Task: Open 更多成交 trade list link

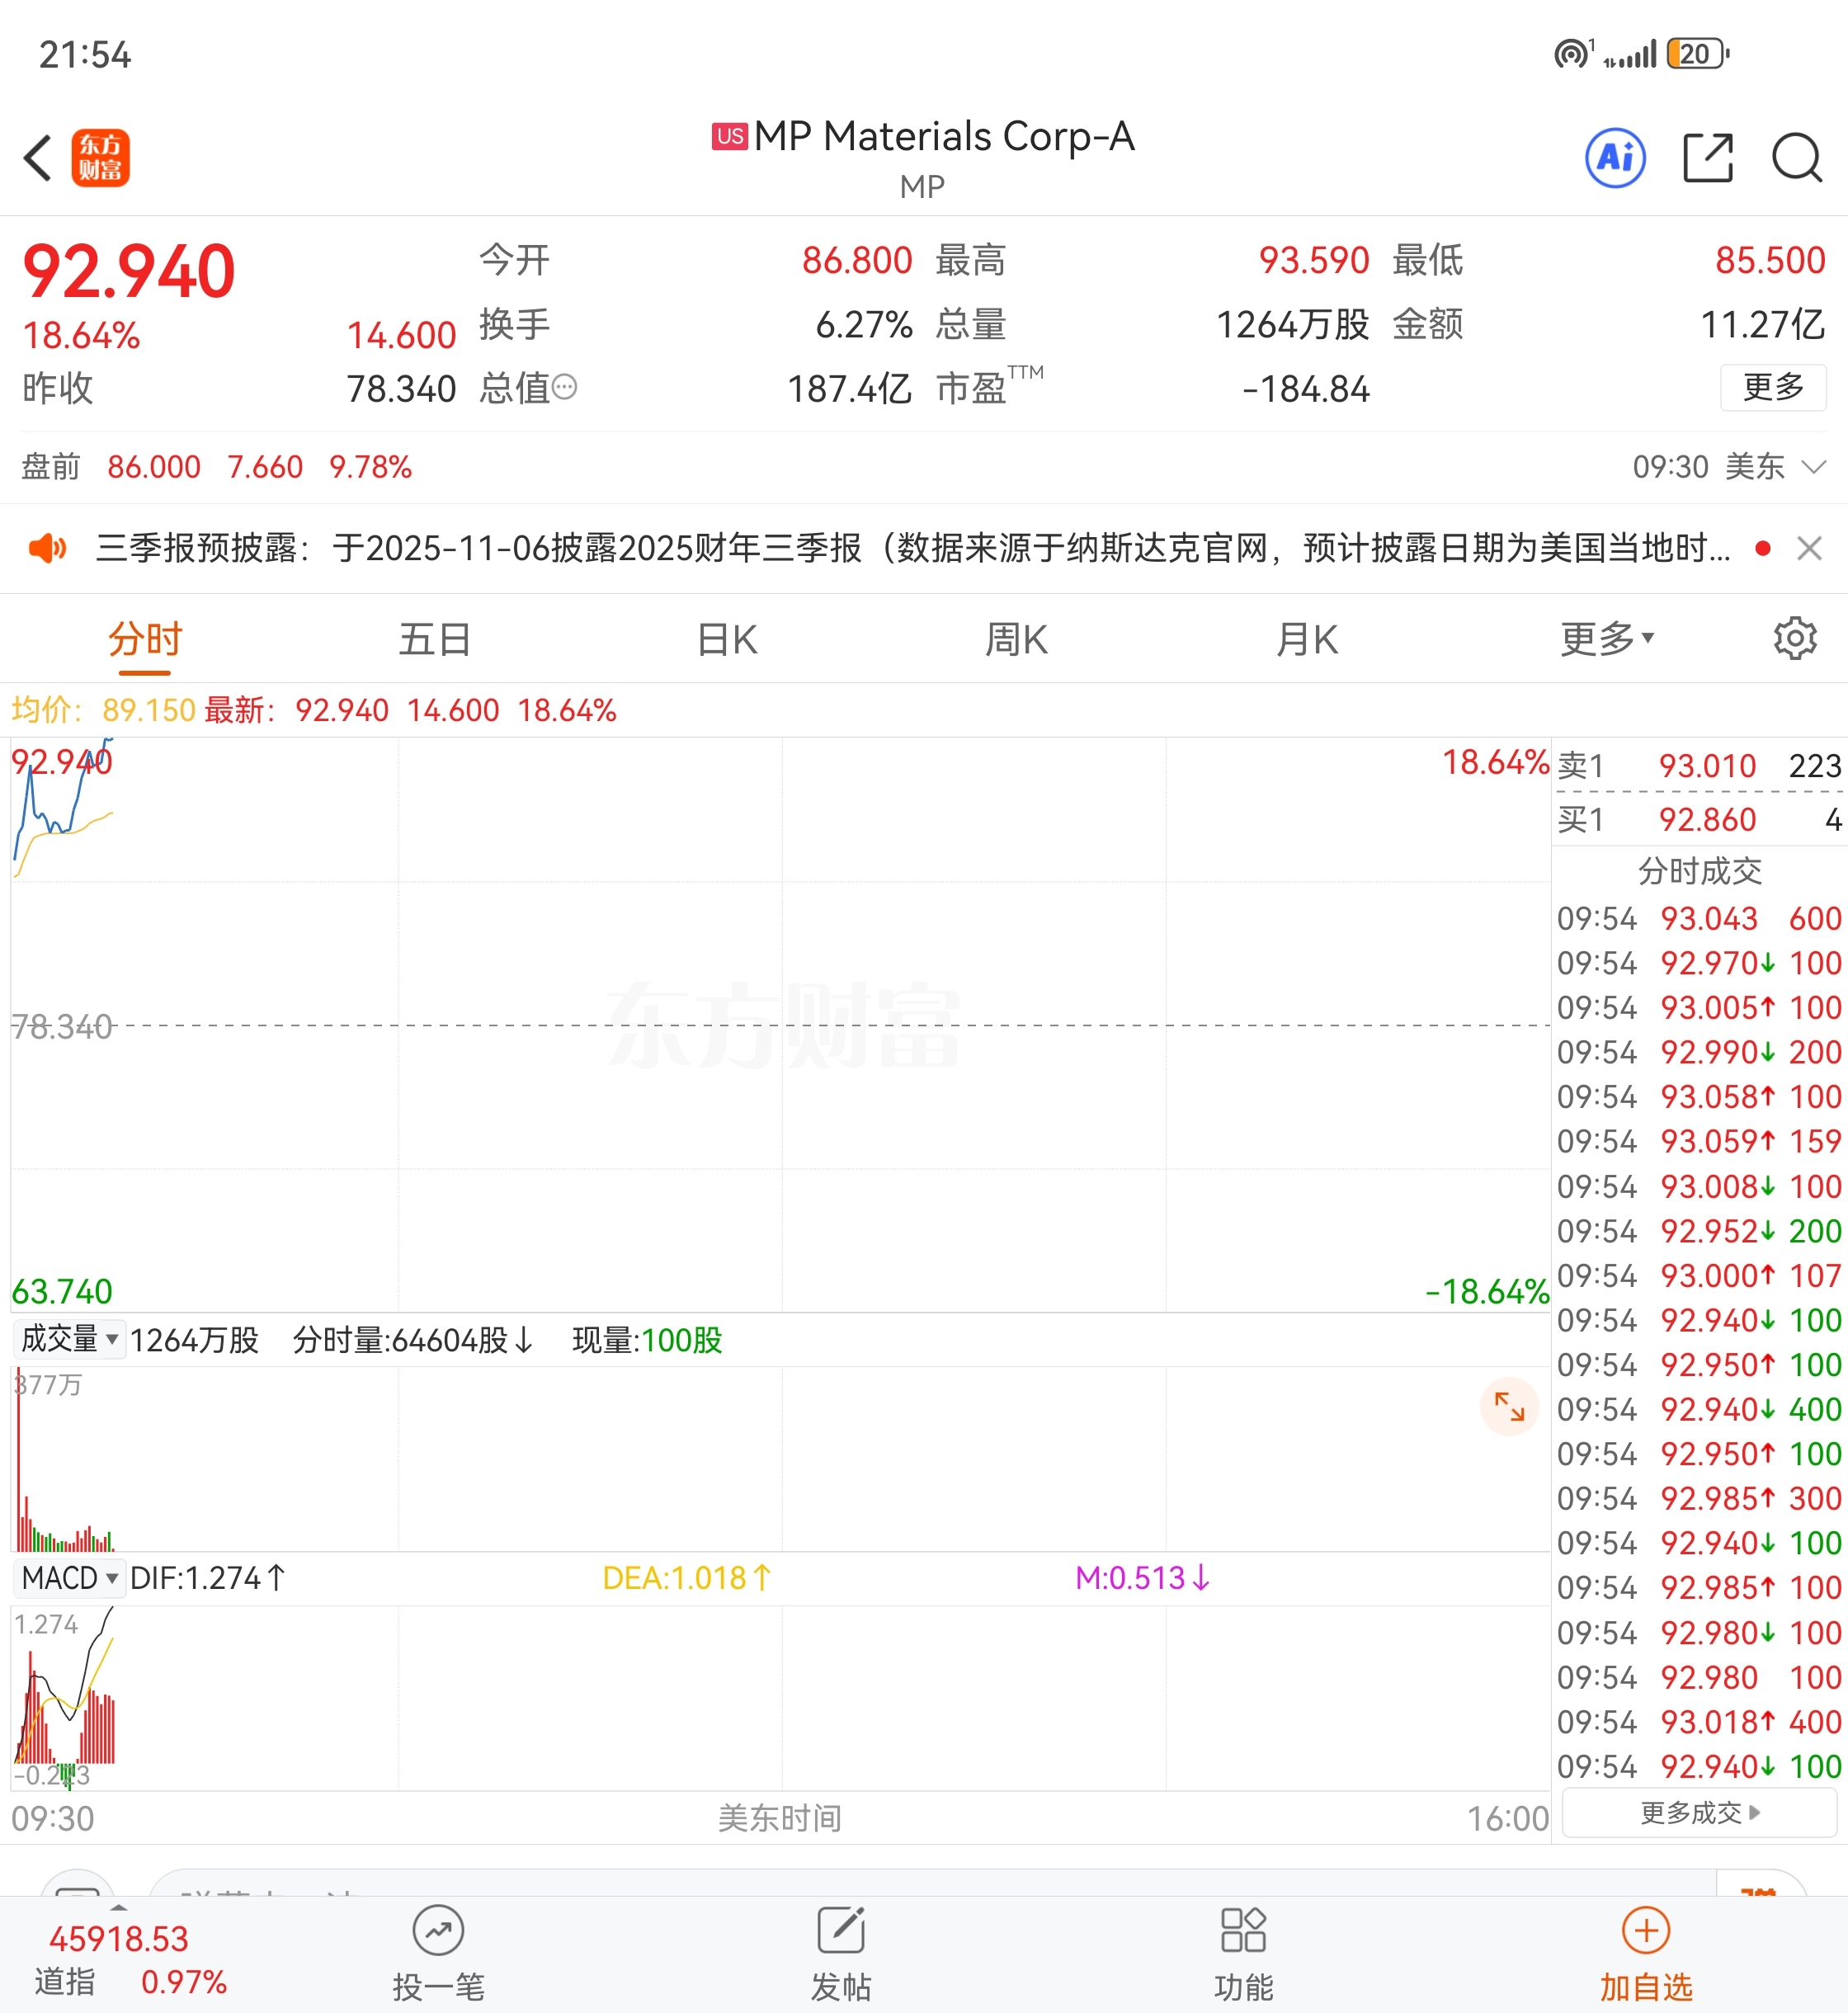Action: (1699, 1813)
